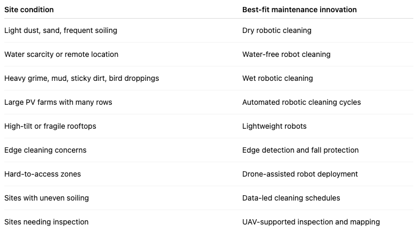This screenshot has width=416, height=233.
Task: Select High-tilt or fragile rooftops cell
Action: 50,126
